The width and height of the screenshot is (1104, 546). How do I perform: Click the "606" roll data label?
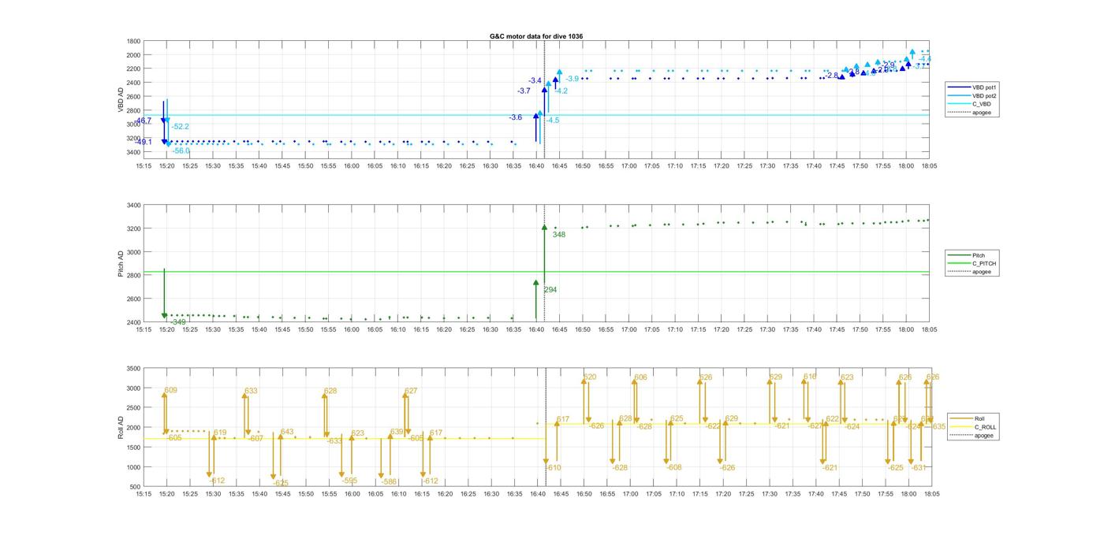pos(640,377)
